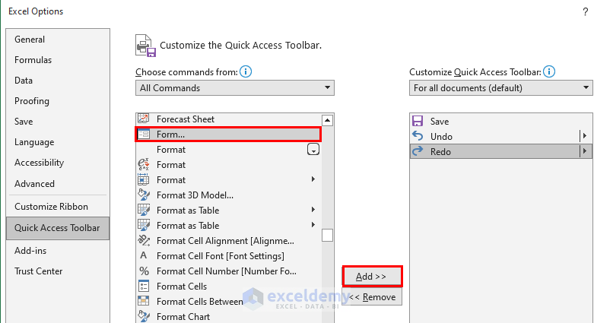Image resolution: width=594 pixels, height=323 pixels.
Task: Click the Format Cell Alignment icon
Action: click(143, 241)
